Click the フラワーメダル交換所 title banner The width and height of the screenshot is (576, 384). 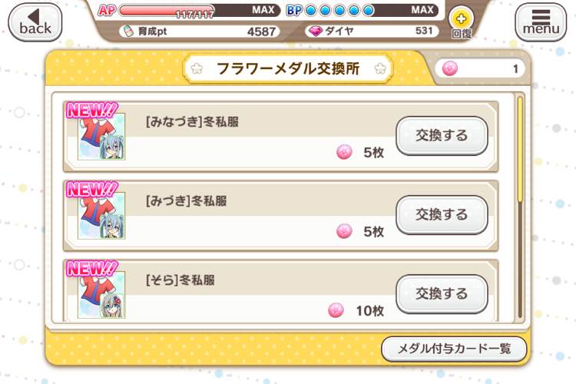288,68
